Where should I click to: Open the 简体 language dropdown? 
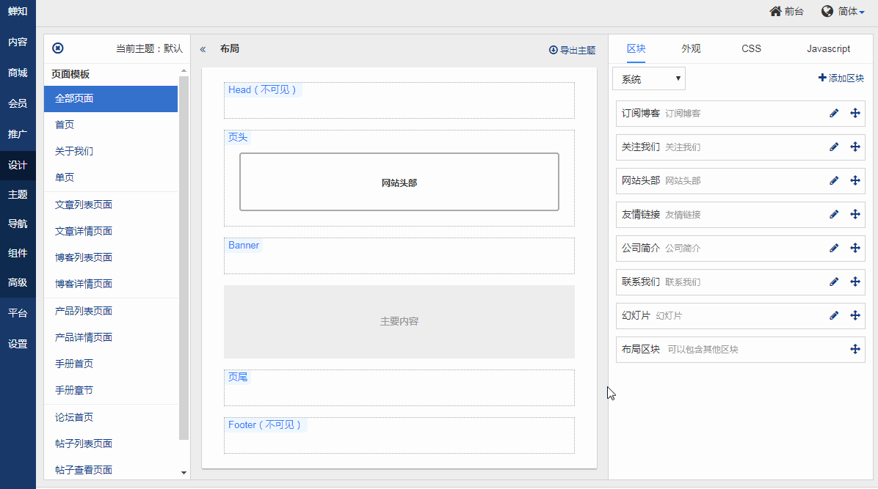tap(843, 11)
